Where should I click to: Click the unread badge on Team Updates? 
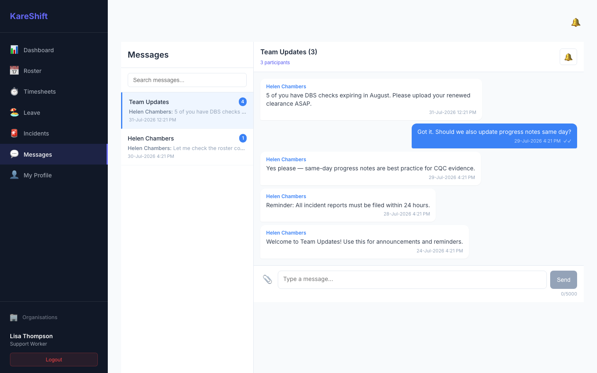click(243, 102)
